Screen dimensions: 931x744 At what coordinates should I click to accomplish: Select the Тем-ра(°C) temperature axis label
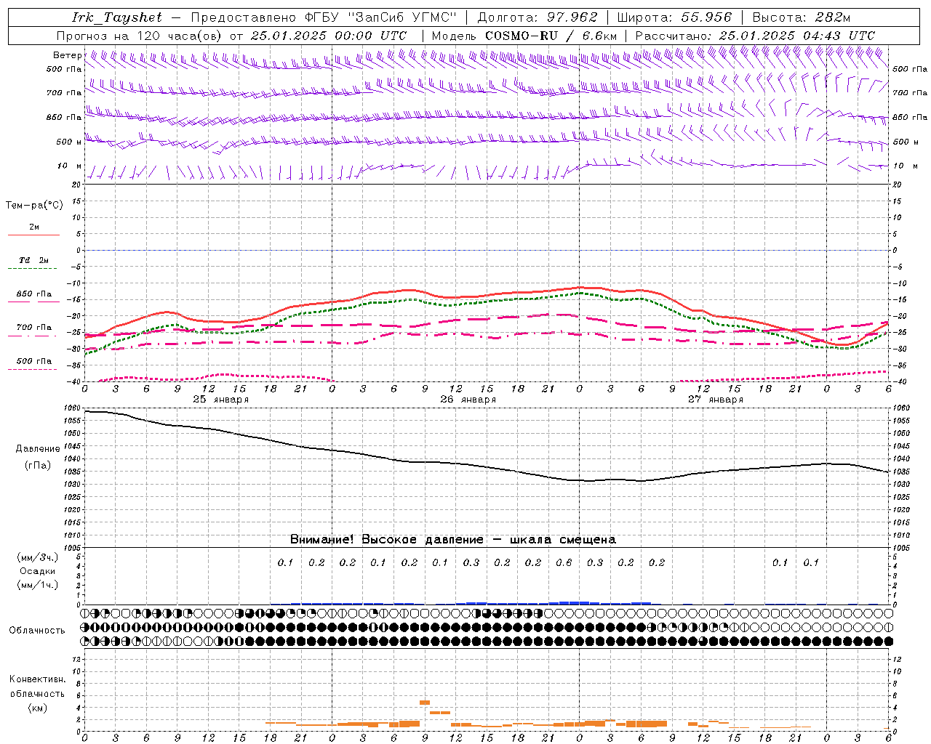click(34, 206)
